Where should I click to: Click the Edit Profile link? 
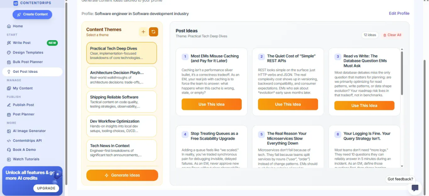click(399, 13)
